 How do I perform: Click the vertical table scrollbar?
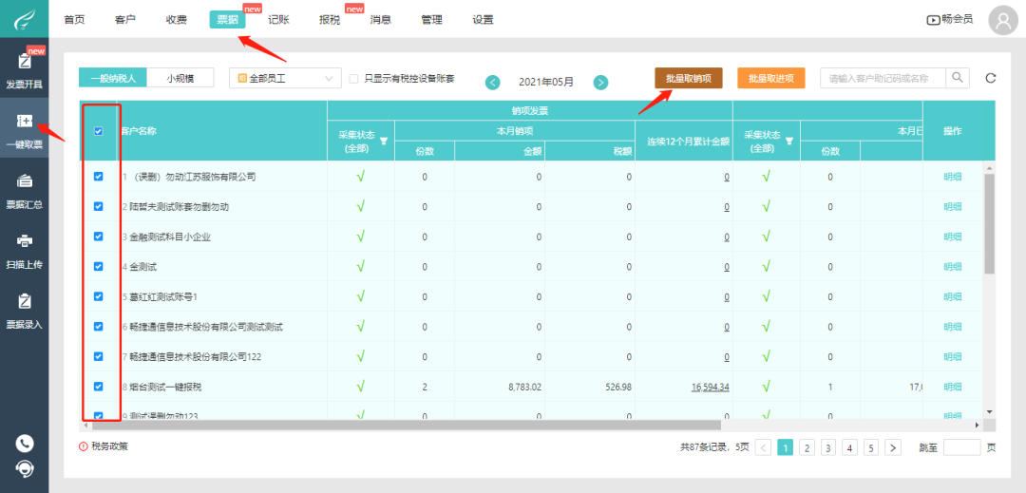tap(989, 222)
